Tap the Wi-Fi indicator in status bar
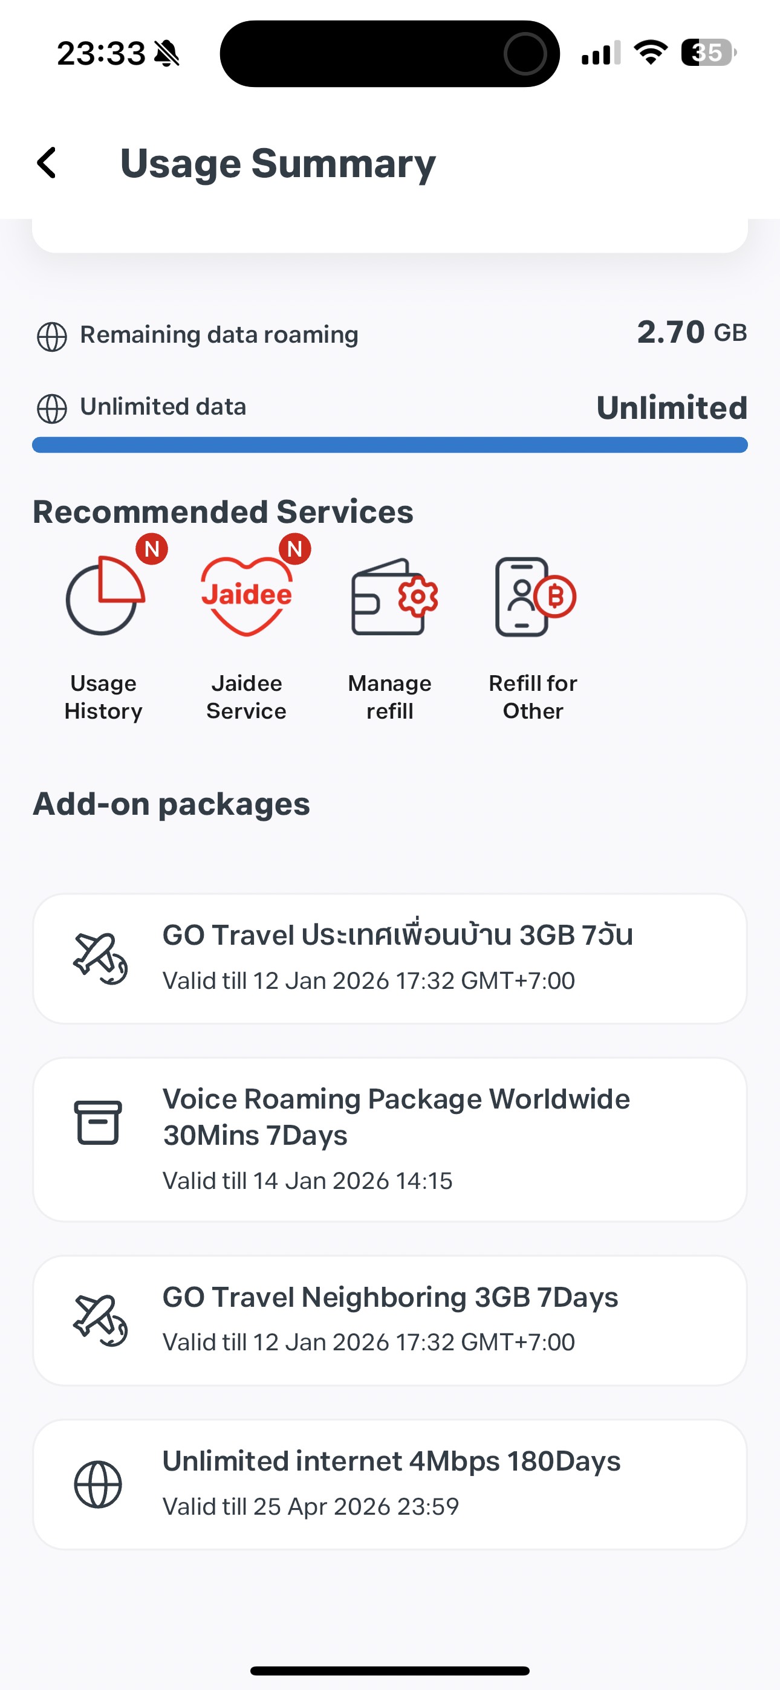This screenshot has width=780, height=1690. 651,53
